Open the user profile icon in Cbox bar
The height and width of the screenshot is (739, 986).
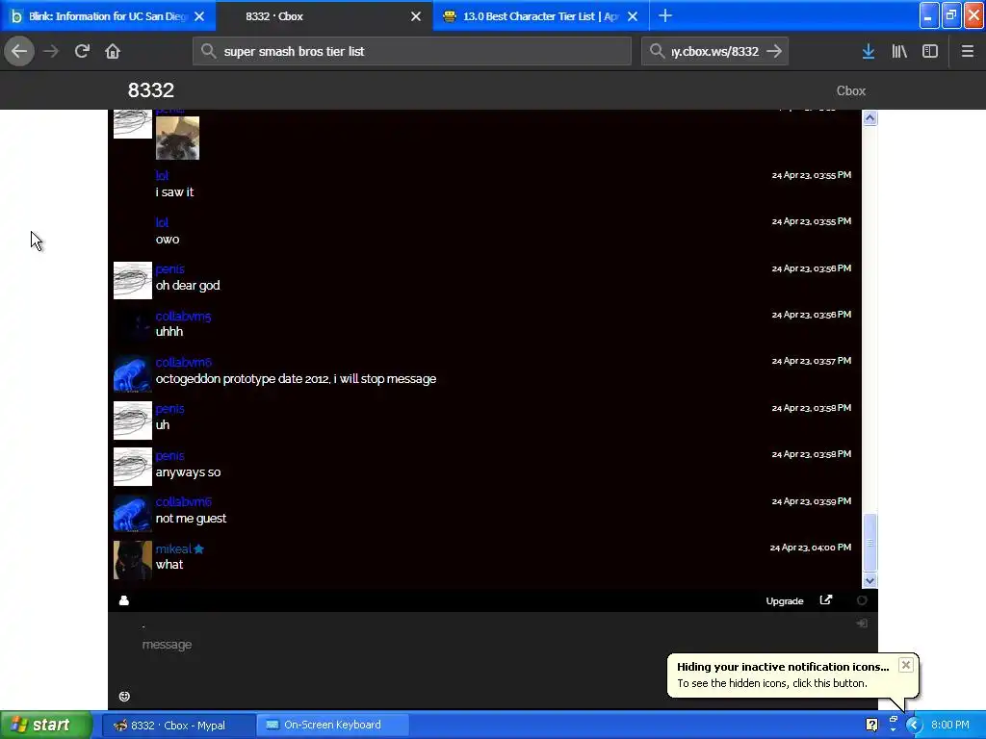tap(124, 600)
